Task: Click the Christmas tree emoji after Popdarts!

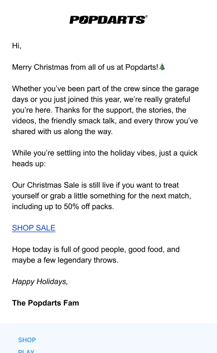Action: tap(162, 67)
